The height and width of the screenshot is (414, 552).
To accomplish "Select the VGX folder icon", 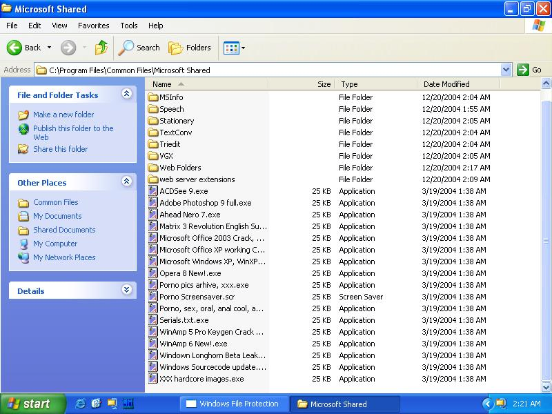I will pos(153,156).
